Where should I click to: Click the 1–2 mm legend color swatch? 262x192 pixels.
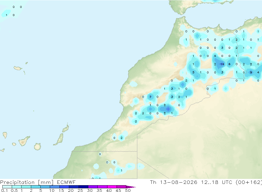pos(26,187)
